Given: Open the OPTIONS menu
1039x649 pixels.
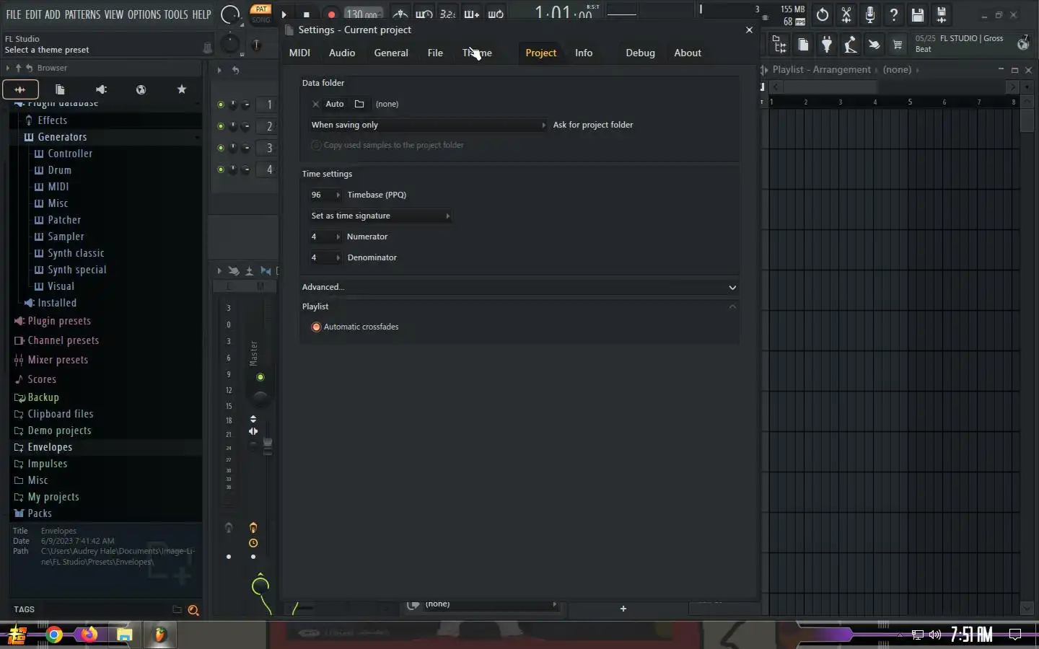Looking at the screenshot, I should click(144, 14).
